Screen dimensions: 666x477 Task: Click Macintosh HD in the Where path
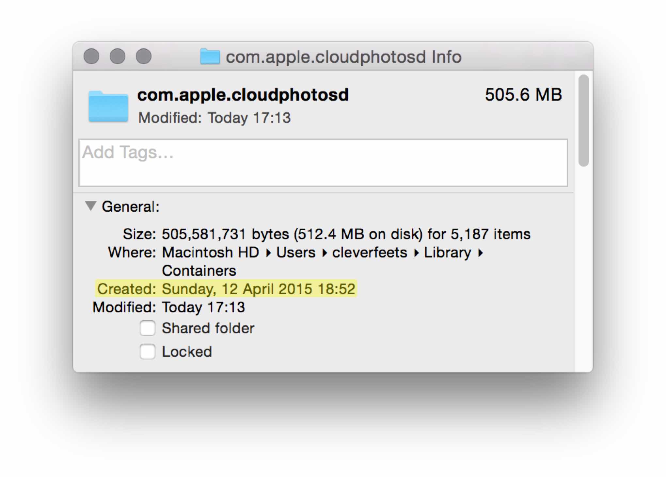click(211, 253)
